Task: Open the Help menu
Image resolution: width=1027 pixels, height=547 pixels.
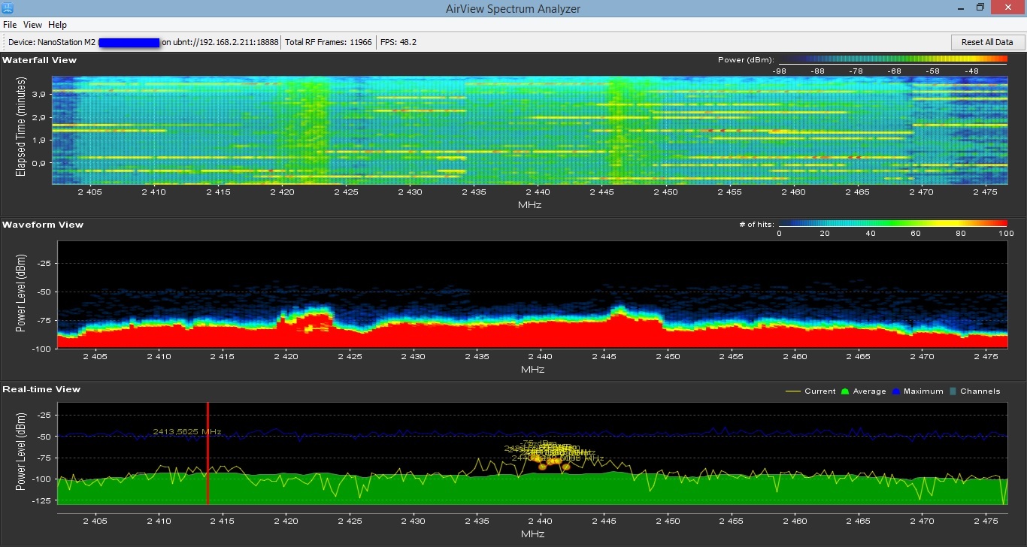Action: [57, 25]
